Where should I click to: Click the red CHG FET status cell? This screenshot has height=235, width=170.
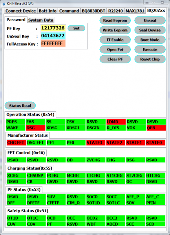pyautogui.click(x=16, y=143)
